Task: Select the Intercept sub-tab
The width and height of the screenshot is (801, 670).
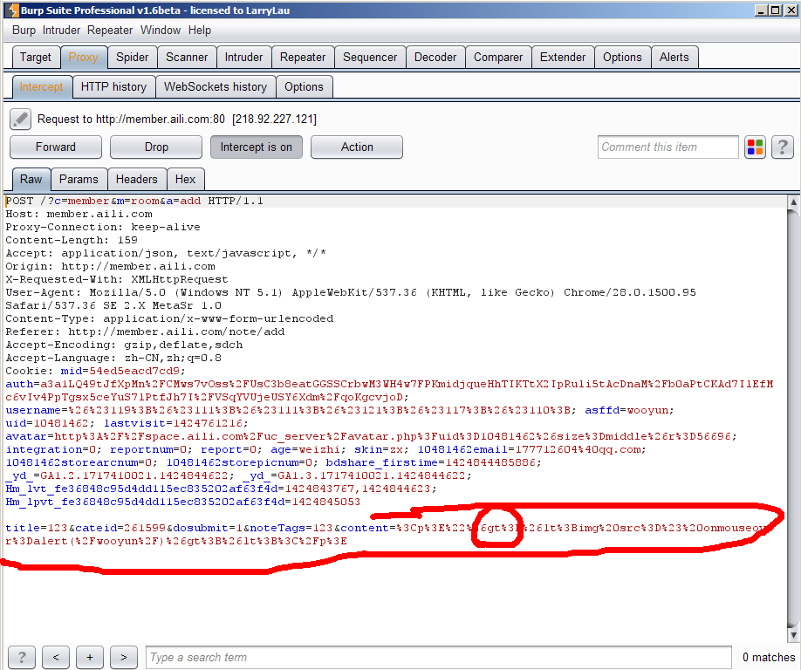Action: click(41, 87)
